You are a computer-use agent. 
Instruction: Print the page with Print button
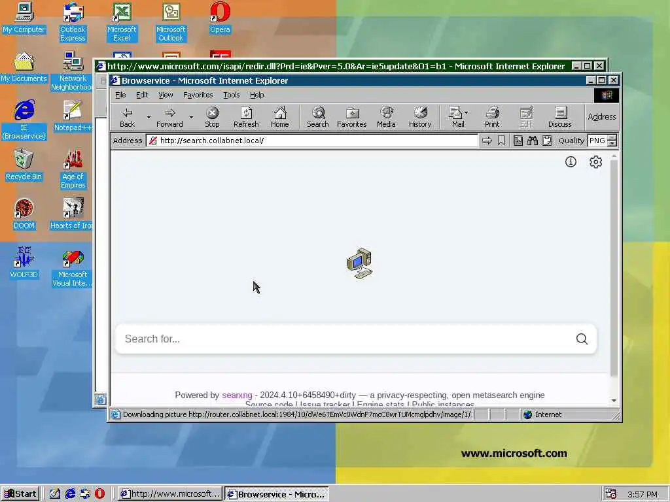[x=492, y=118]
